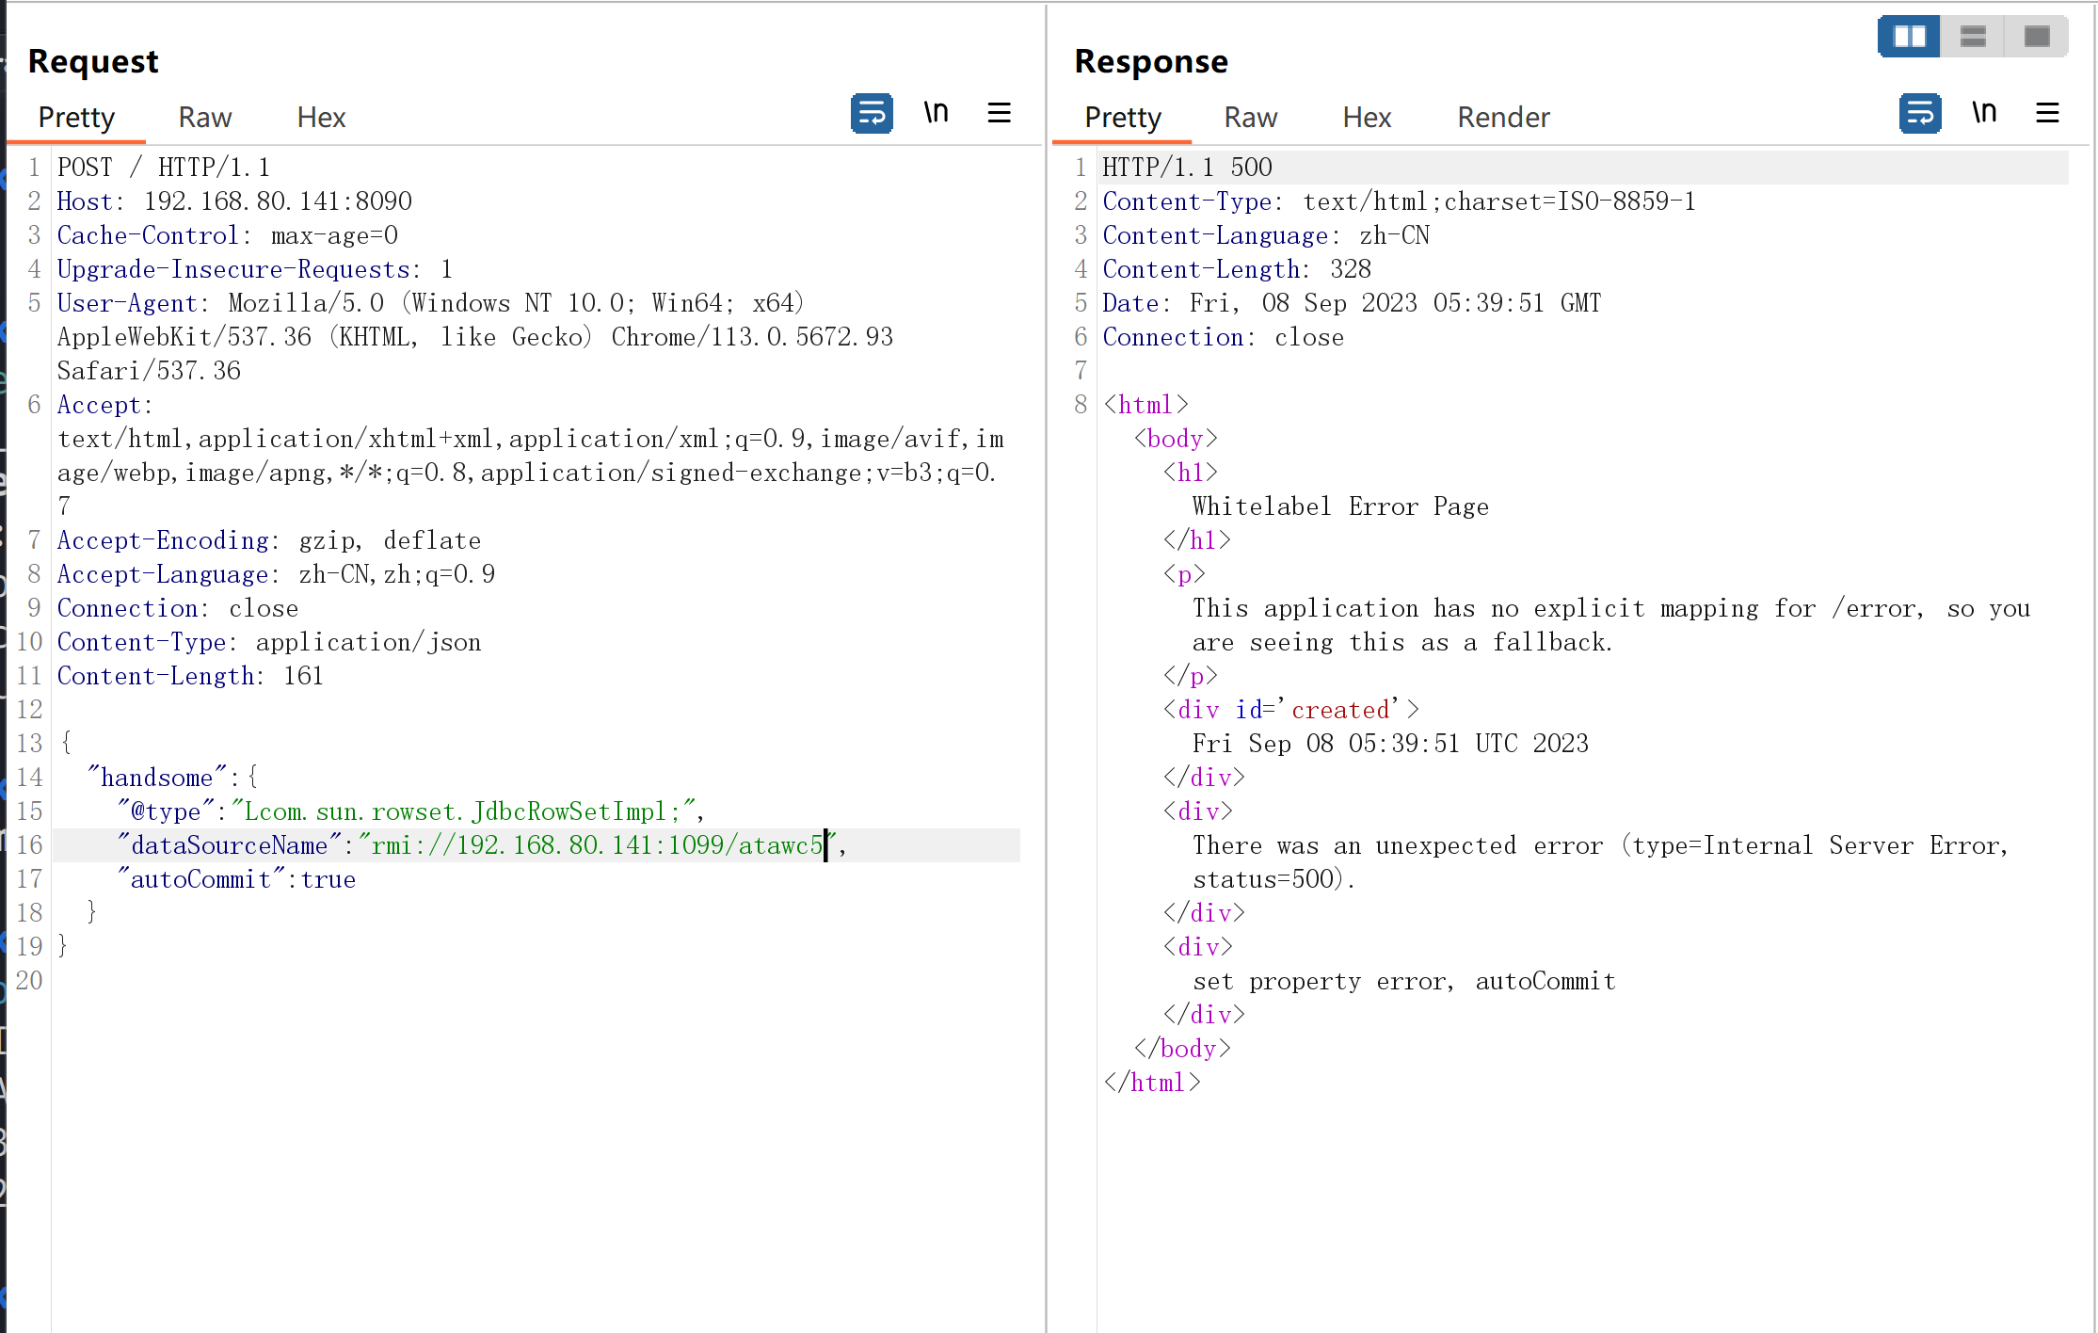Click the opening <html> tag in response
Screen dimensions: 2098x1333
coord(1145,405)
